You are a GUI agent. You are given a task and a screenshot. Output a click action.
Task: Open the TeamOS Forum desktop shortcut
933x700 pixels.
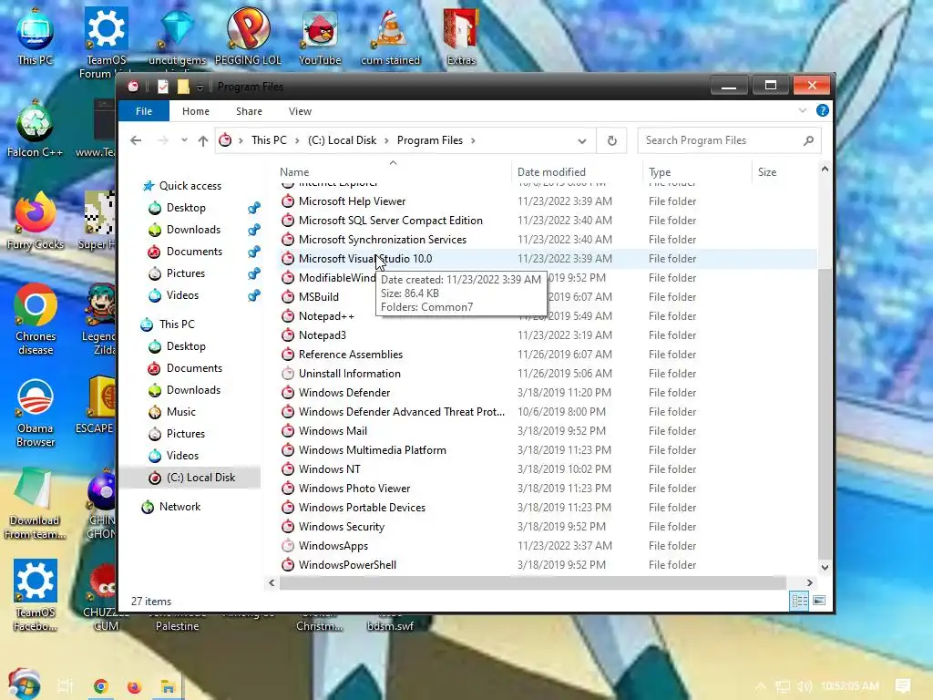[x=106, y=40]
